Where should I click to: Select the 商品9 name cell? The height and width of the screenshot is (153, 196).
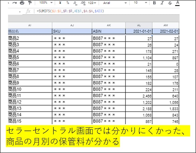click(30, 83)
